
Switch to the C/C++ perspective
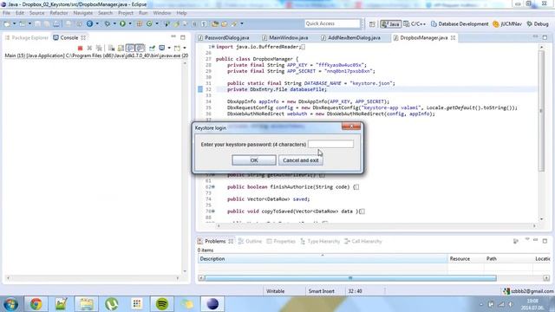(x=415, y=24)
